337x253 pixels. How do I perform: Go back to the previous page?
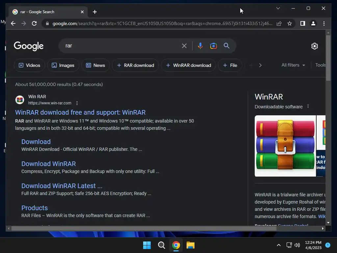pyautogui.click(x=13, y=23)
